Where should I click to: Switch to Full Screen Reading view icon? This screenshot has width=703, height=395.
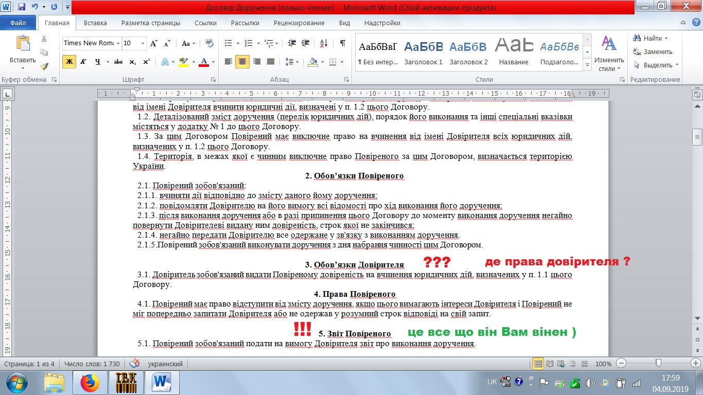coord(550,364)
